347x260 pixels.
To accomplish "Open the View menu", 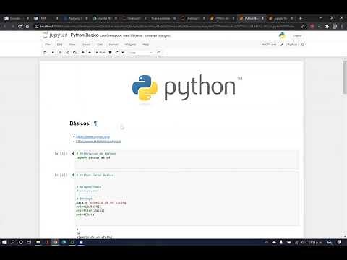I will click(72, 45).
